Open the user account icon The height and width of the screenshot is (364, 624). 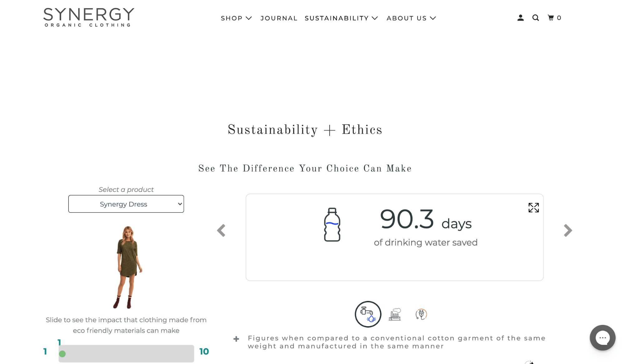[520, 18]
